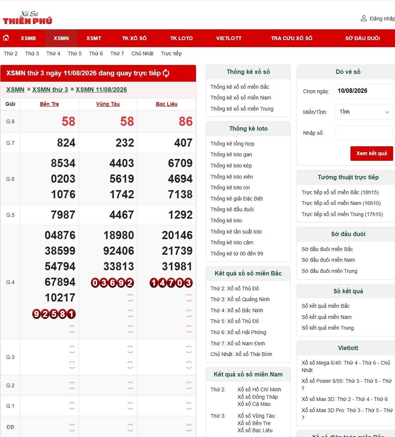The width and height of the screenshot is (395, 437).
Task: Open Thống kê loto câm link
Action: (x=232, y=243)
